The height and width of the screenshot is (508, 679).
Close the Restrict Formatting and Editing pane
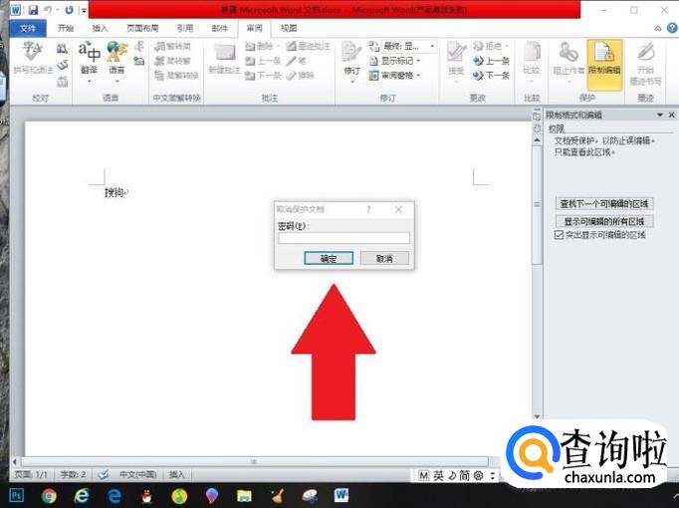click(672, 116)
